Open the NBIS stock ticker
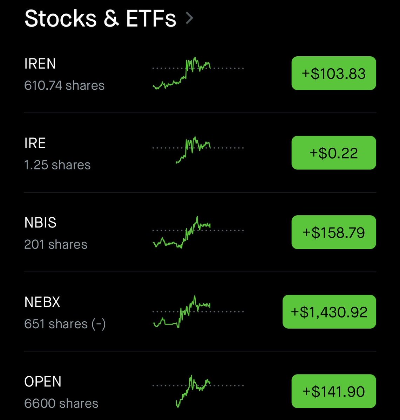 pyautogui.click(x=40, y=223)
